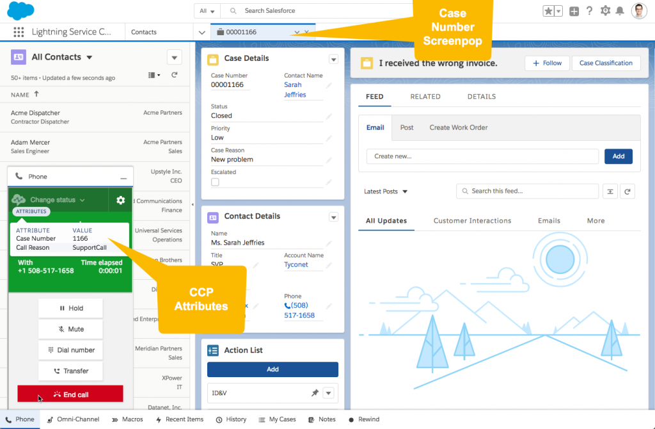Open the All Contacts list view dropdown

89,57
